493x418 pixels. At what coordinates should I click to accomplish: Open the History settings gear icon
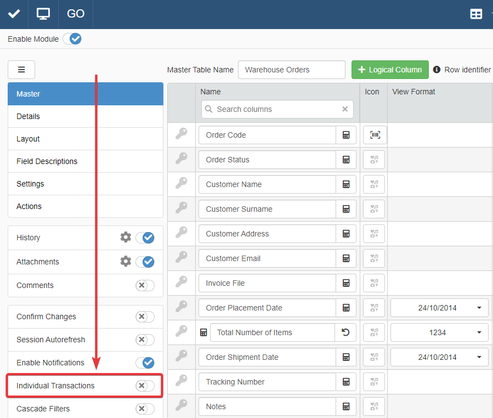tap(126, 237)
